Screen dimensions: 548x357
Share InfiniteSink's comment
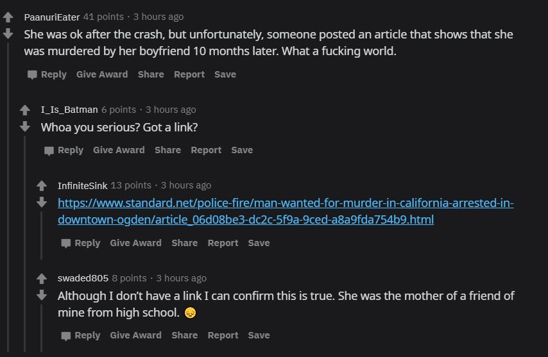pyautogui.click(x=185, y=243)
